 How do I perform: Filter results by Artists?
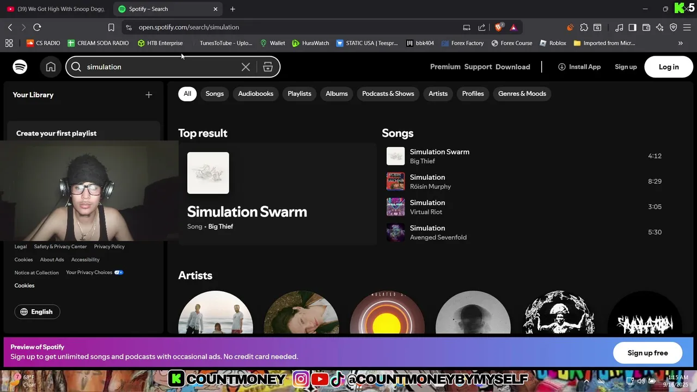tap(438, 94)
